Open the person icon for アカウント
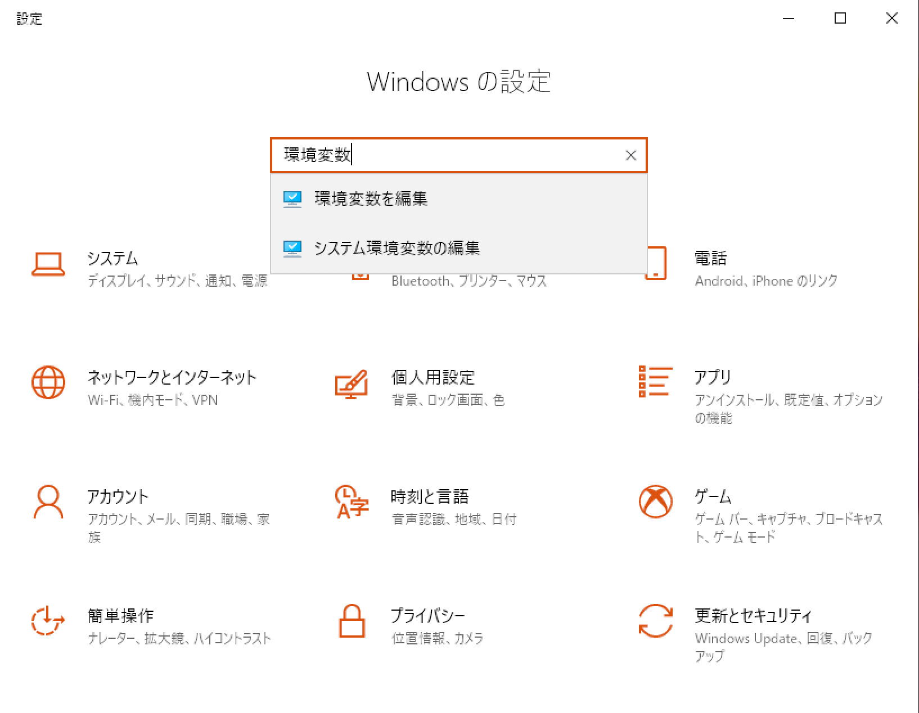This screenshot has height=713, width=919. point(48,502)
